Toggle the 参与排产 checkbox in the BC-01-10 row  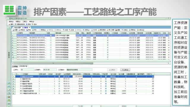[x=59, y=79]
